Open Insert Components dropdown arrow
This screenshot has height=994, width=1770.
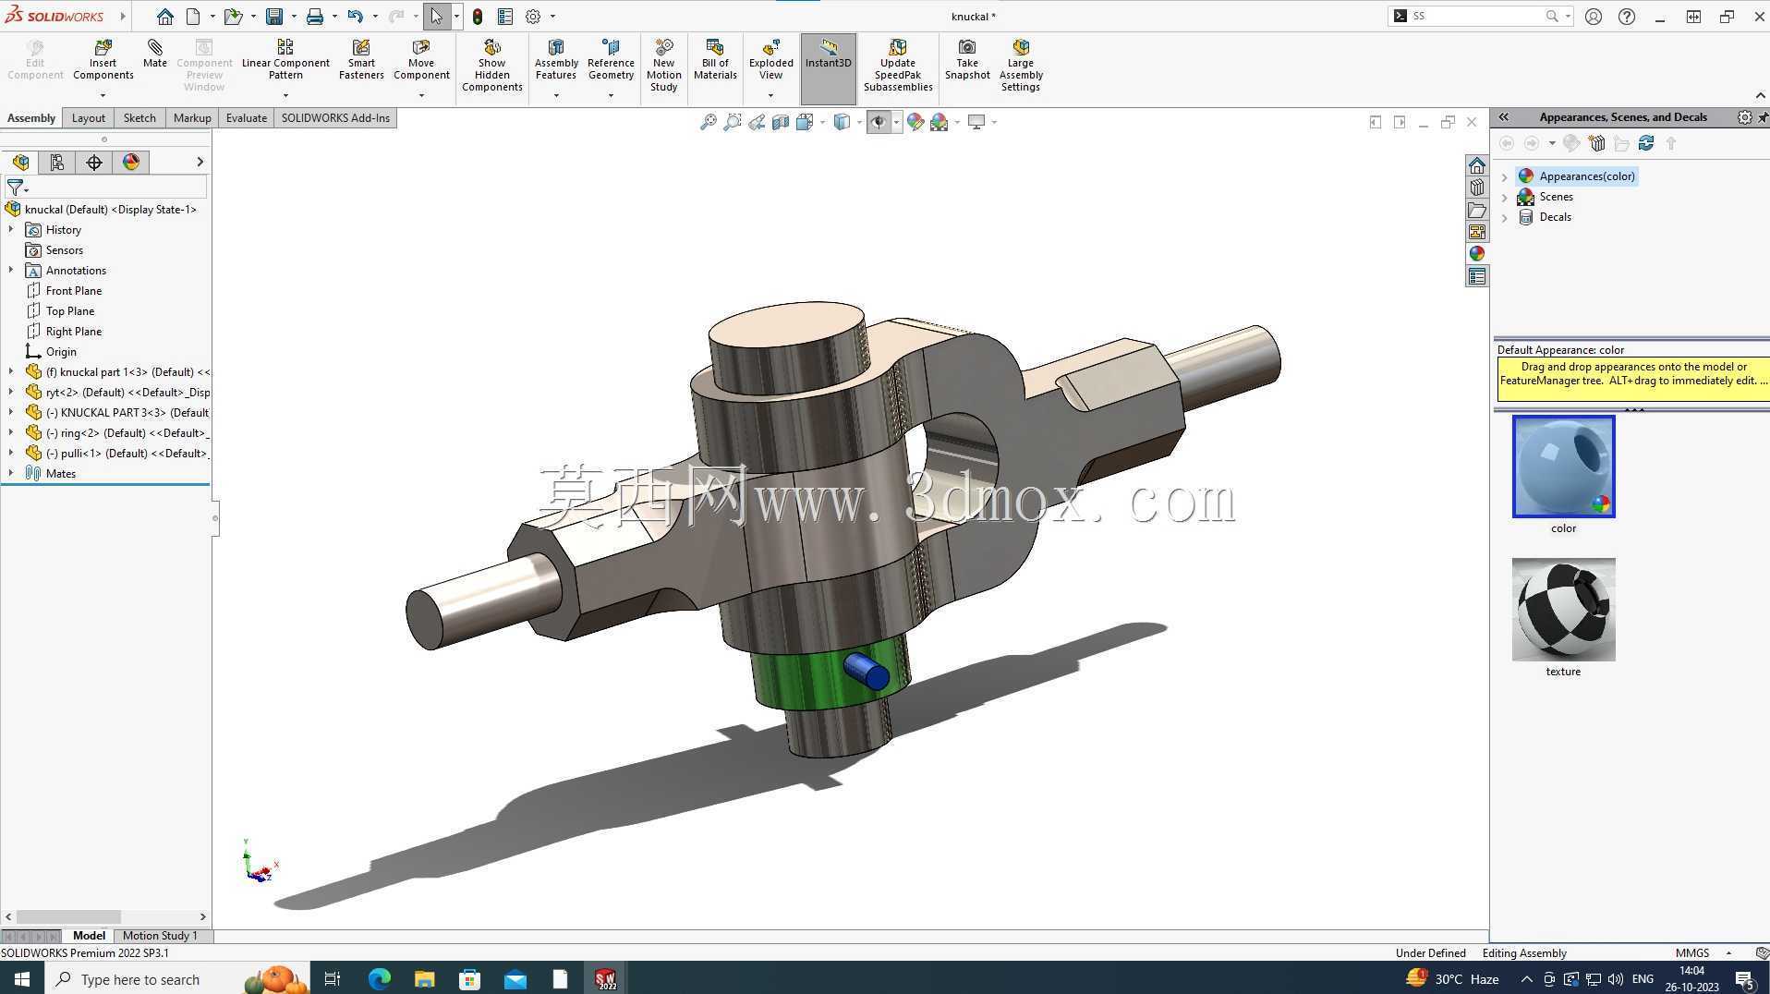pos(103,95)
